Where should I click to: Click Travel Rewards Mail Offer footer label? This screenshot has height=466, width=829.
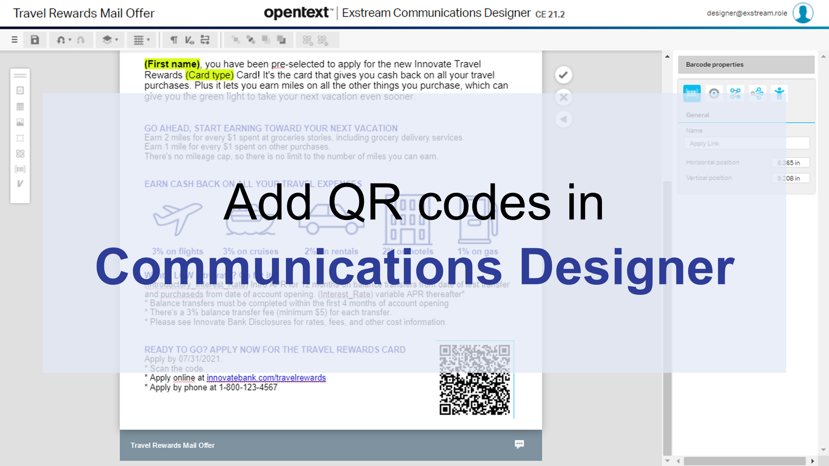point(172,445)
